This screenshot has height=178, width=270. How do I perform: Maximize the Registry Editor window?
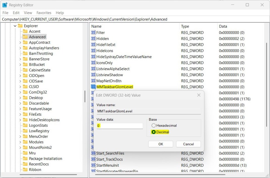coord(247,5)
